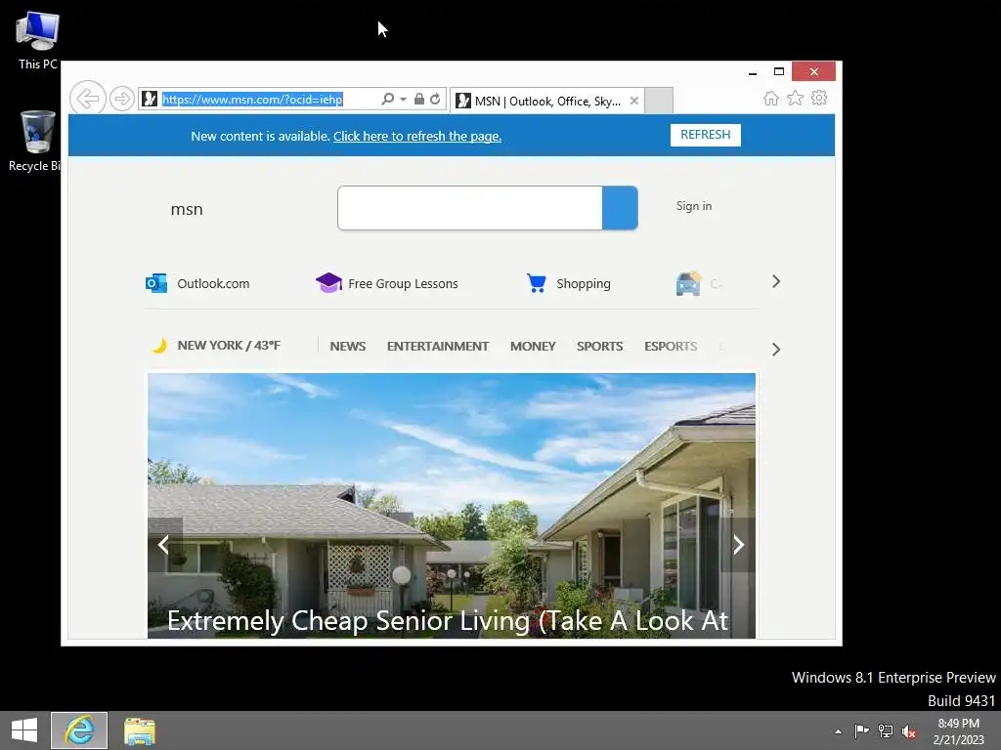This screenshot has width=1001, height=750.
Task: Click the REFRESH button in blue banner
Action: [x=706, y=135]
